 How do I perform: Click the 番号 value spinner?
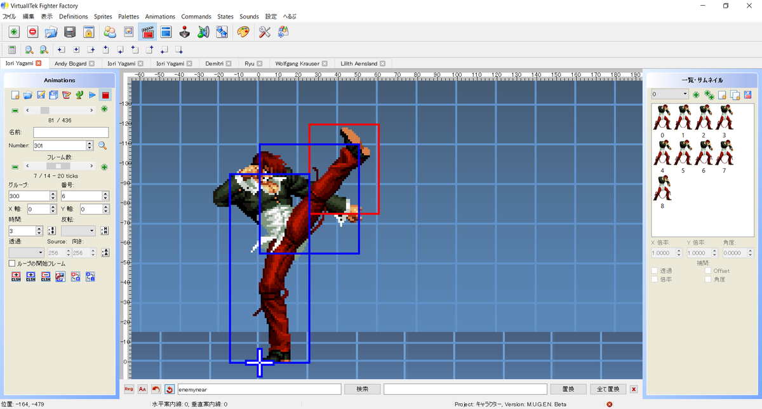point(105,196)
